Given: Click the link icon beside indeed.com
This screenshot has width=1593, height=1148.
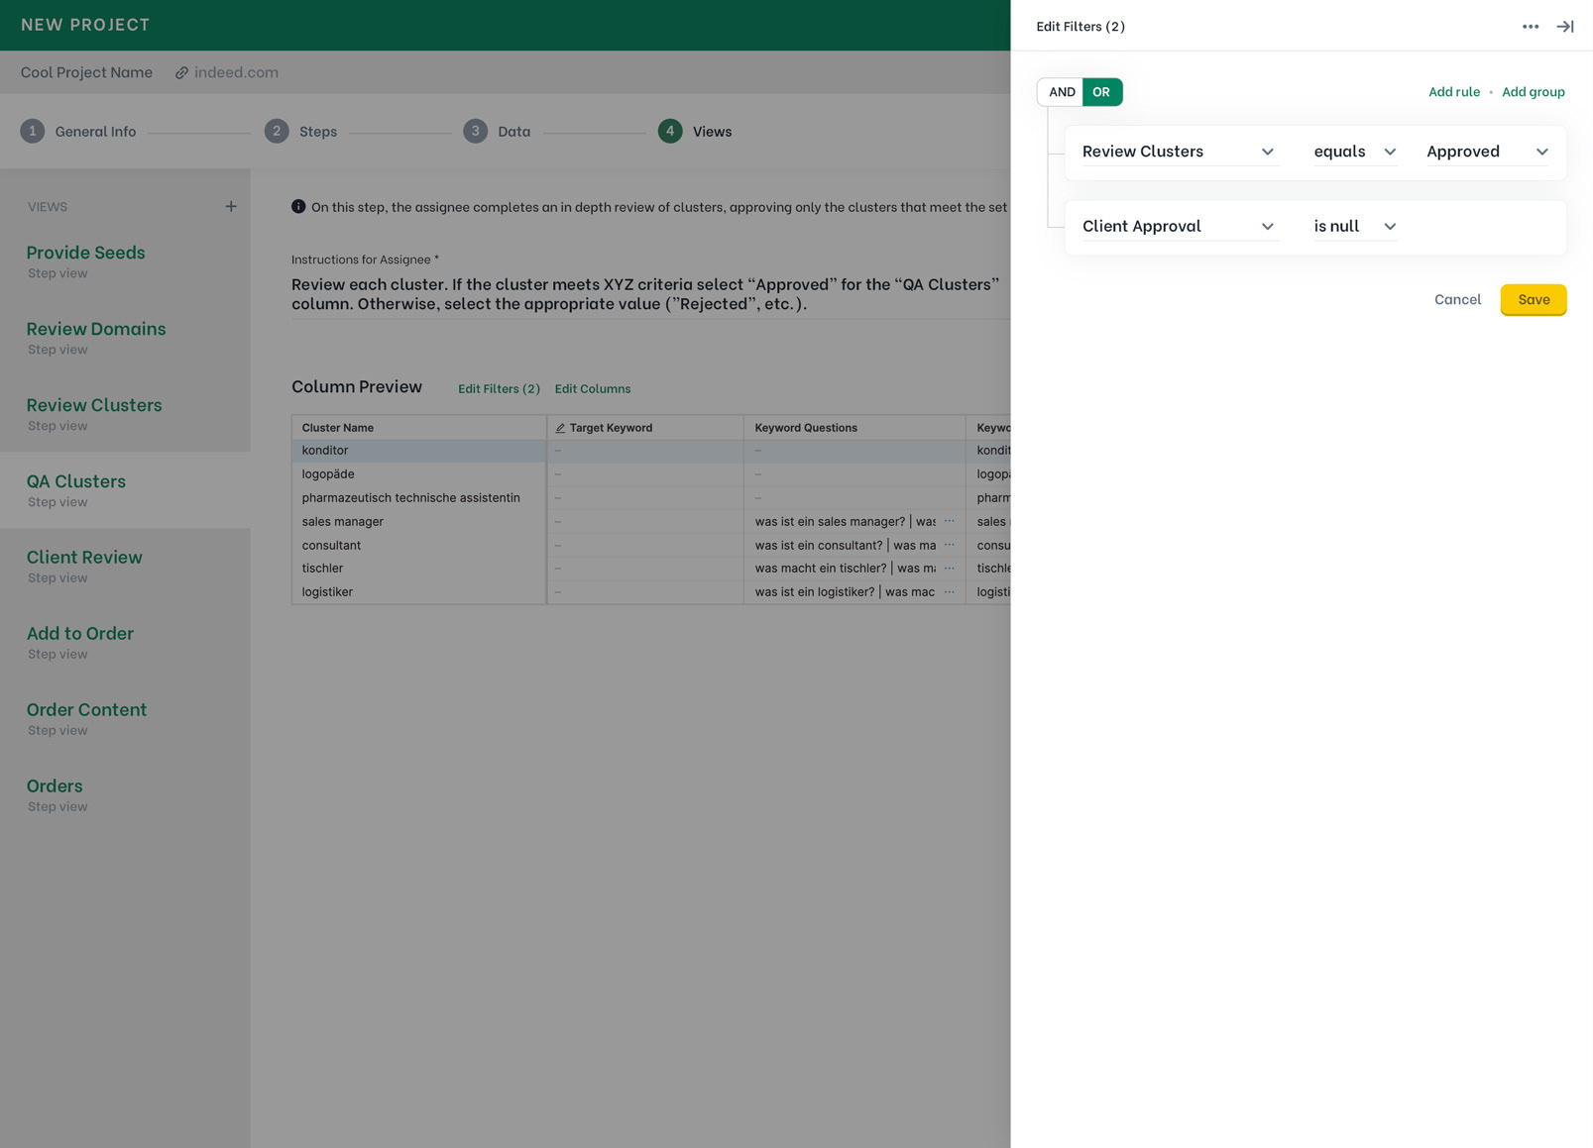Looking at the screenshot, I should tap(182, 72).
